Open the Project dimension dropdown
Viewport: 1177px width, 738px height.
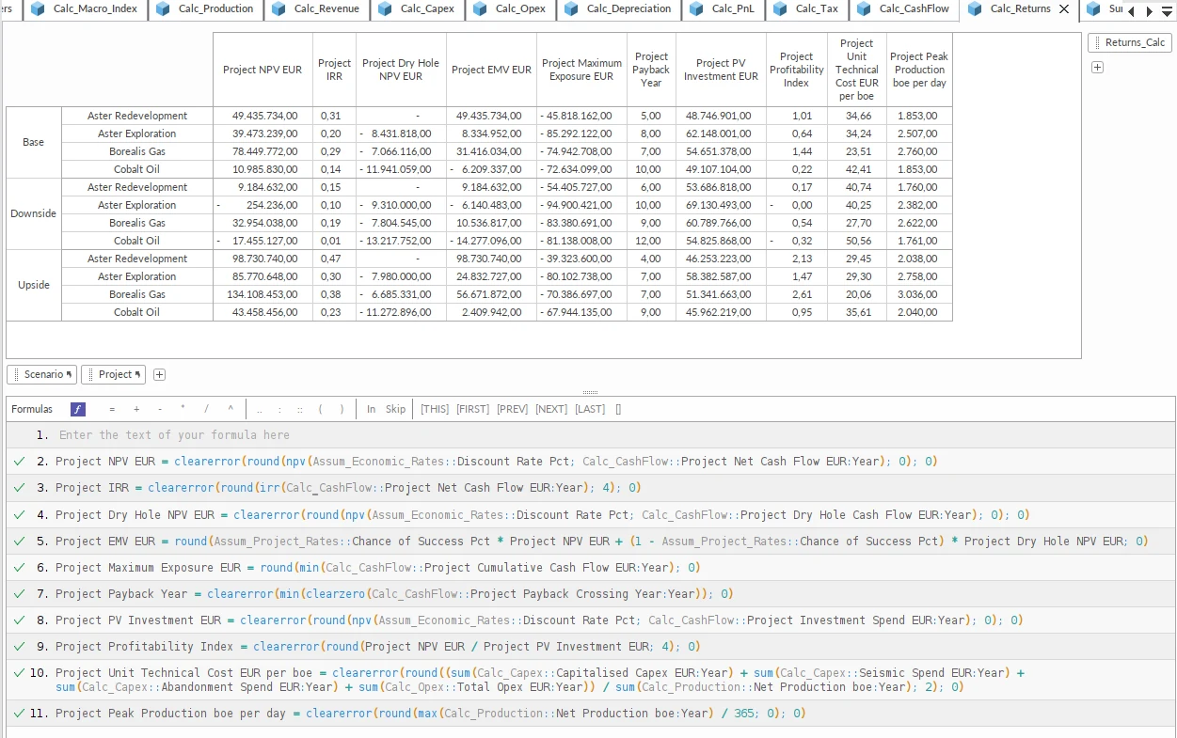point(113,374)
